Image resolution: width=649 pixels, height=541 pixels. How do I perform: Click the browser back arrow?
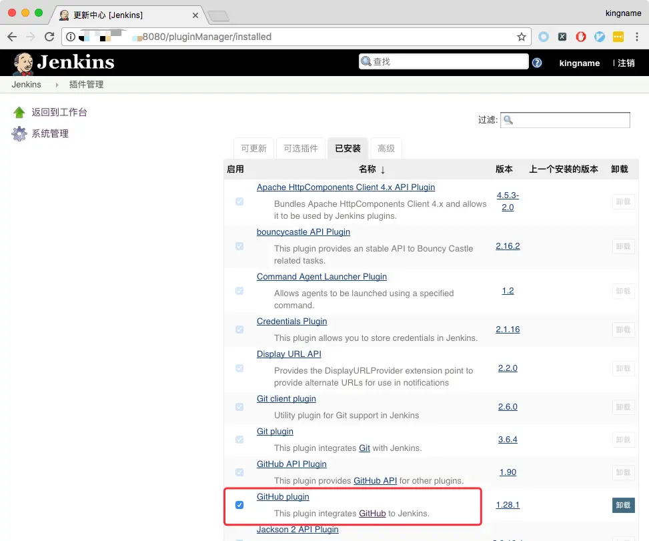(12, 37)
